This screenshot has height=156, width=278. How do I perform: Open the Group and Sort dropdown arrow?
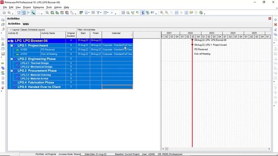click(108, 13)
